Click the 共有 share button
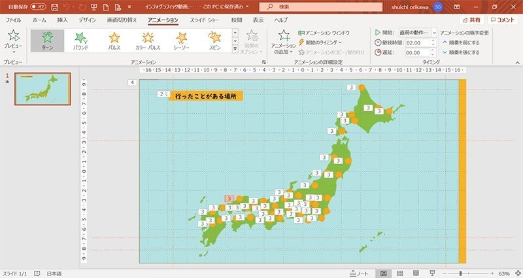This screenshot has width=523, height=278. 471,20
